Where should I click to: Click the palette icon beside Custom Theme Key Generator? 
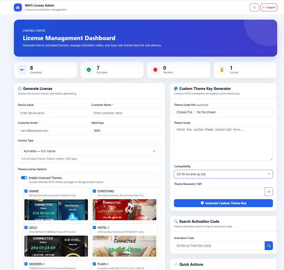click(176, 88)
